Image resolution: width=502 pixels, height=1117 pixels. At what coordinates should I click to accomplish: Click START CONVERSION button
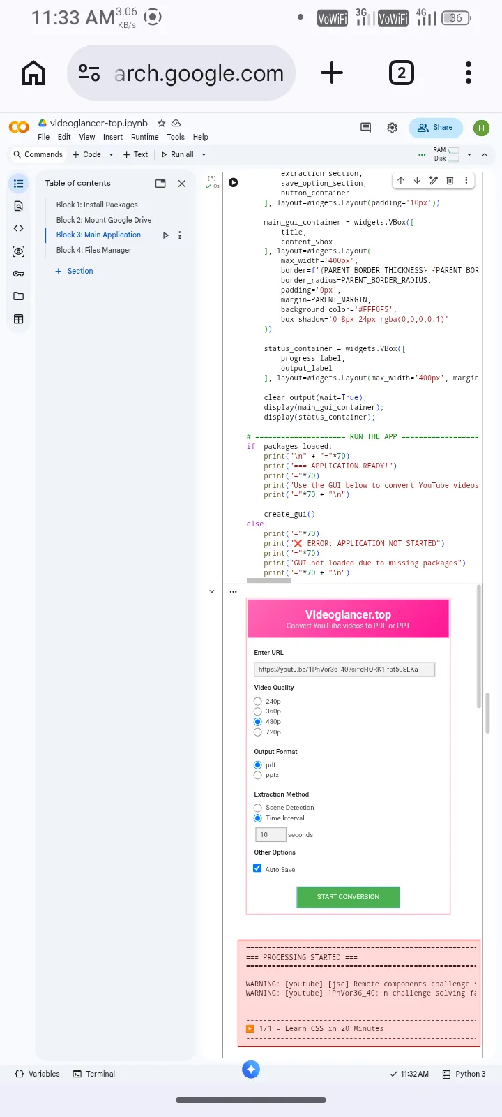349,897
